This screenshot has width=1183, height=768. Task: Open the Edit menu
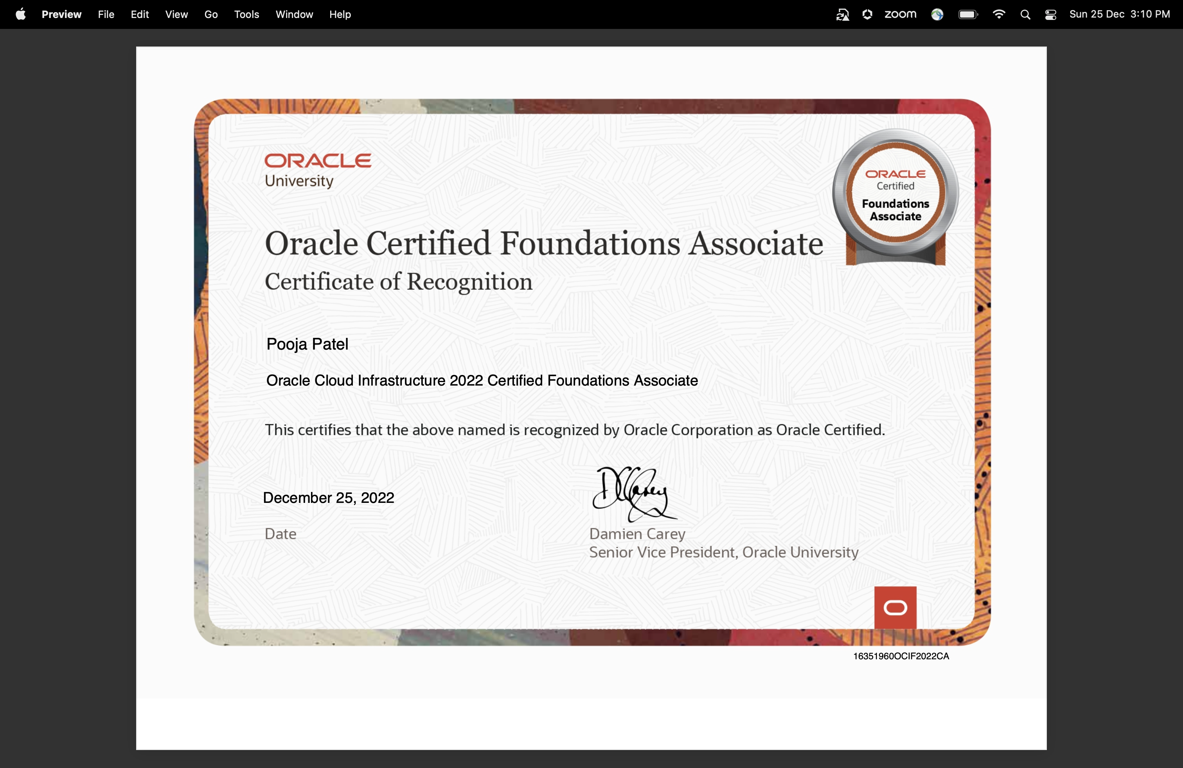click(x=140, y=14)
